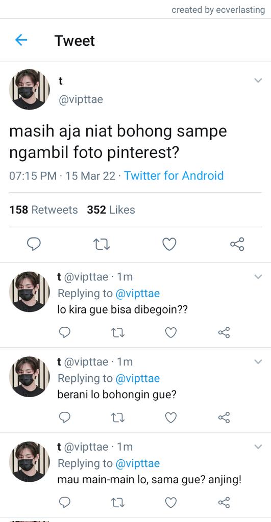
Task: Open the main tweet profile picture
Action: 29,89
